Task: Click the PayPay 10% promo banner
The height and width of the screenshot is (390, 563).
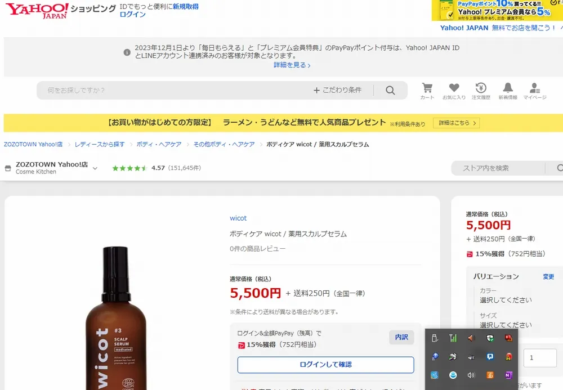Action: click(497, 10)
